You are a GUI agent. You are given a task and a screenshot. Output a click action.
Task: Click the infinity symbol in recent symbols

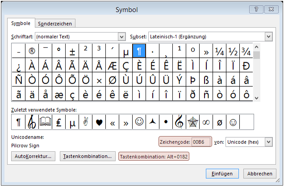[x=206, y=122]
